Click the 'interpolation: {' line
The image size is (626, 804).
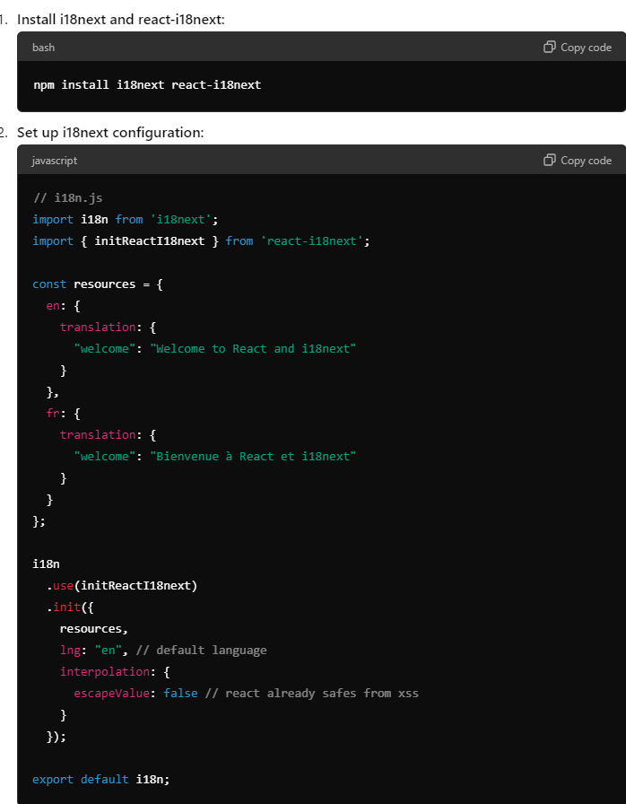click(115, 672)
